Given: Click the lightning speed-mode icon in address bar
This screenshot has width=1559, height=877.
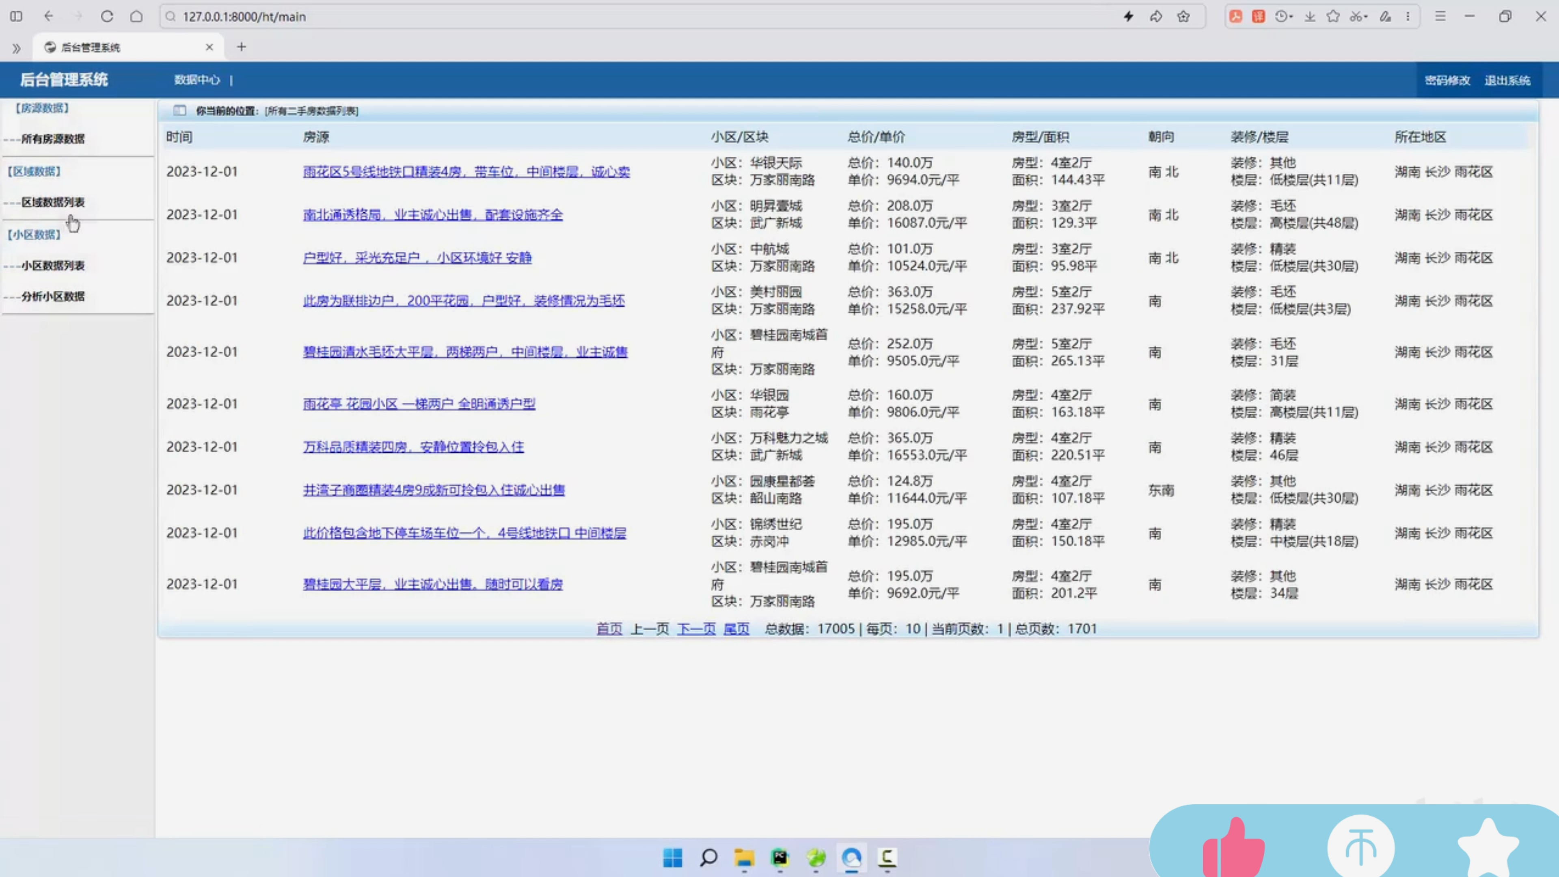Looking at the screenshot, I should pyautogui.click(x=1128, y=16).
